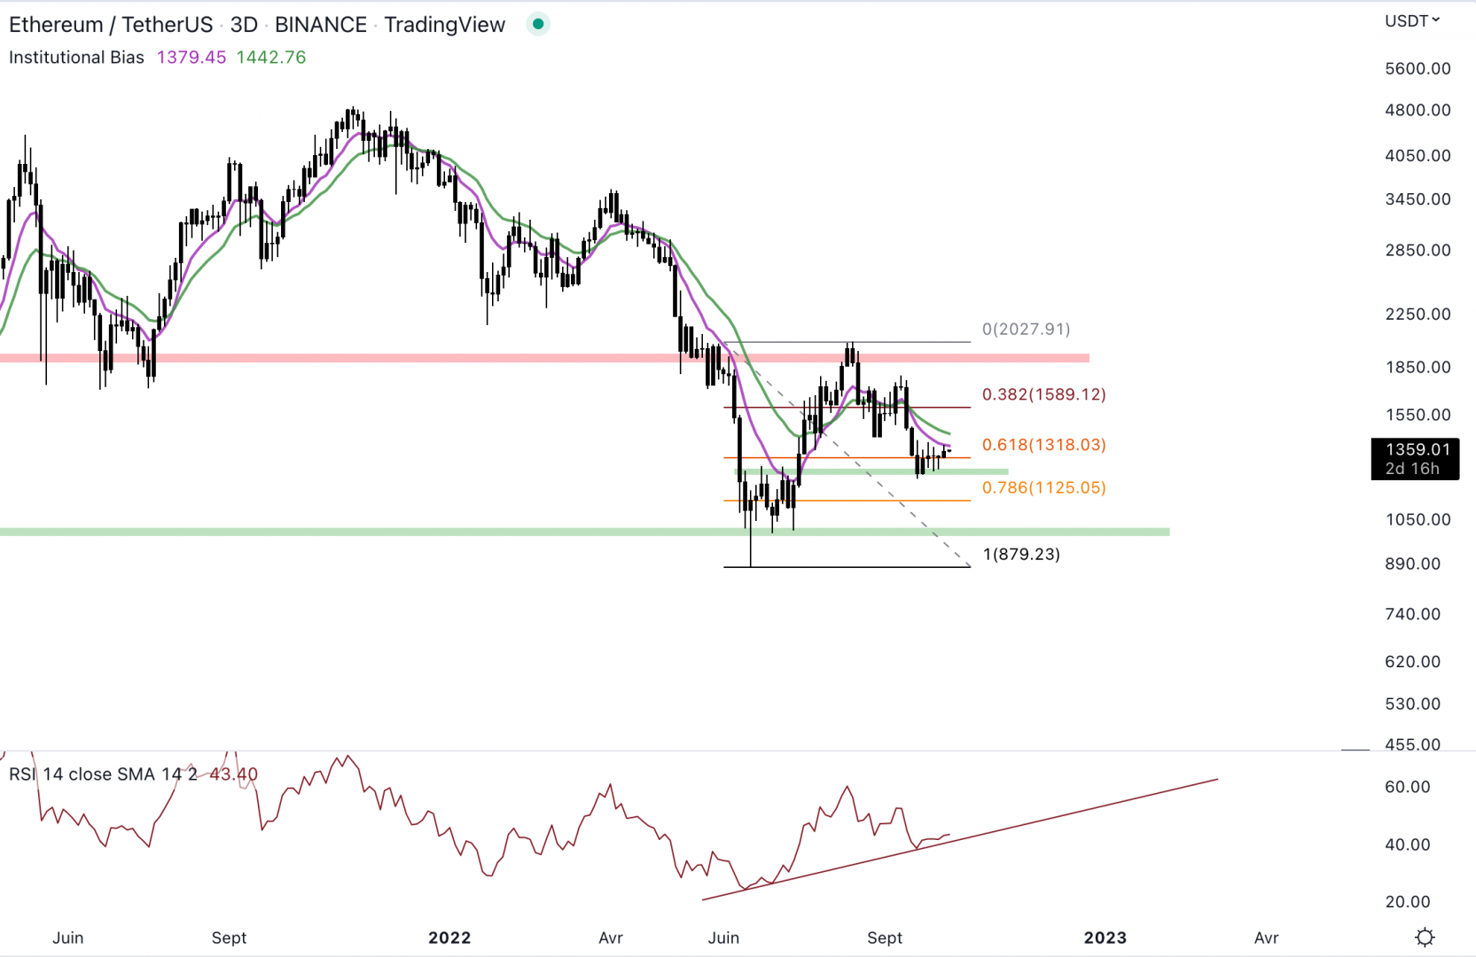Viewport: 1476px width, 957px height.
Task: Click the 3D timeframe label in title
Action: [244, 25]
